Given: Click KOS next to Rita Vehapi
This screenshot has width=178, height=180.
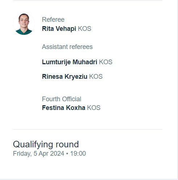Looking at the screenshot, I should point(84,29).
